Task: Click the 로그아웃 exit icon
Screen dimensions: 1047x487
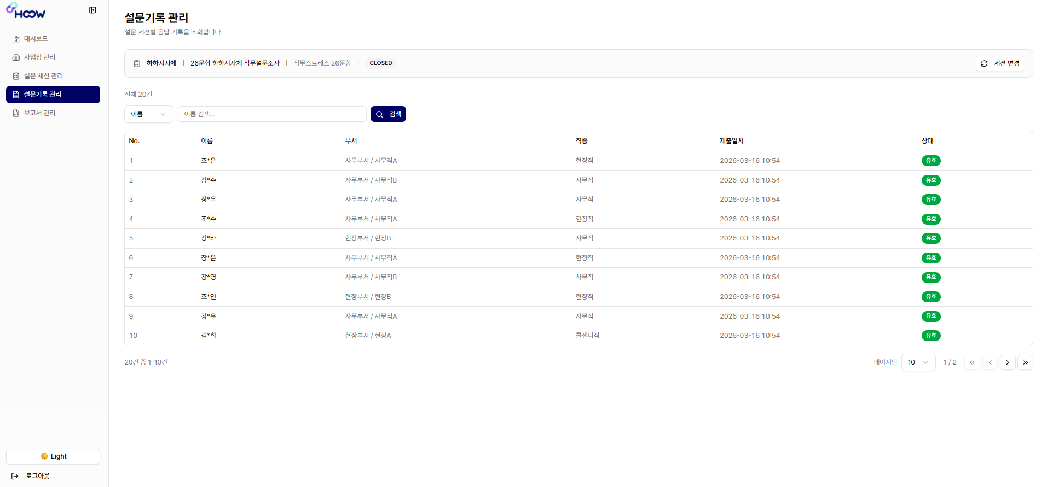Action: 15,476
